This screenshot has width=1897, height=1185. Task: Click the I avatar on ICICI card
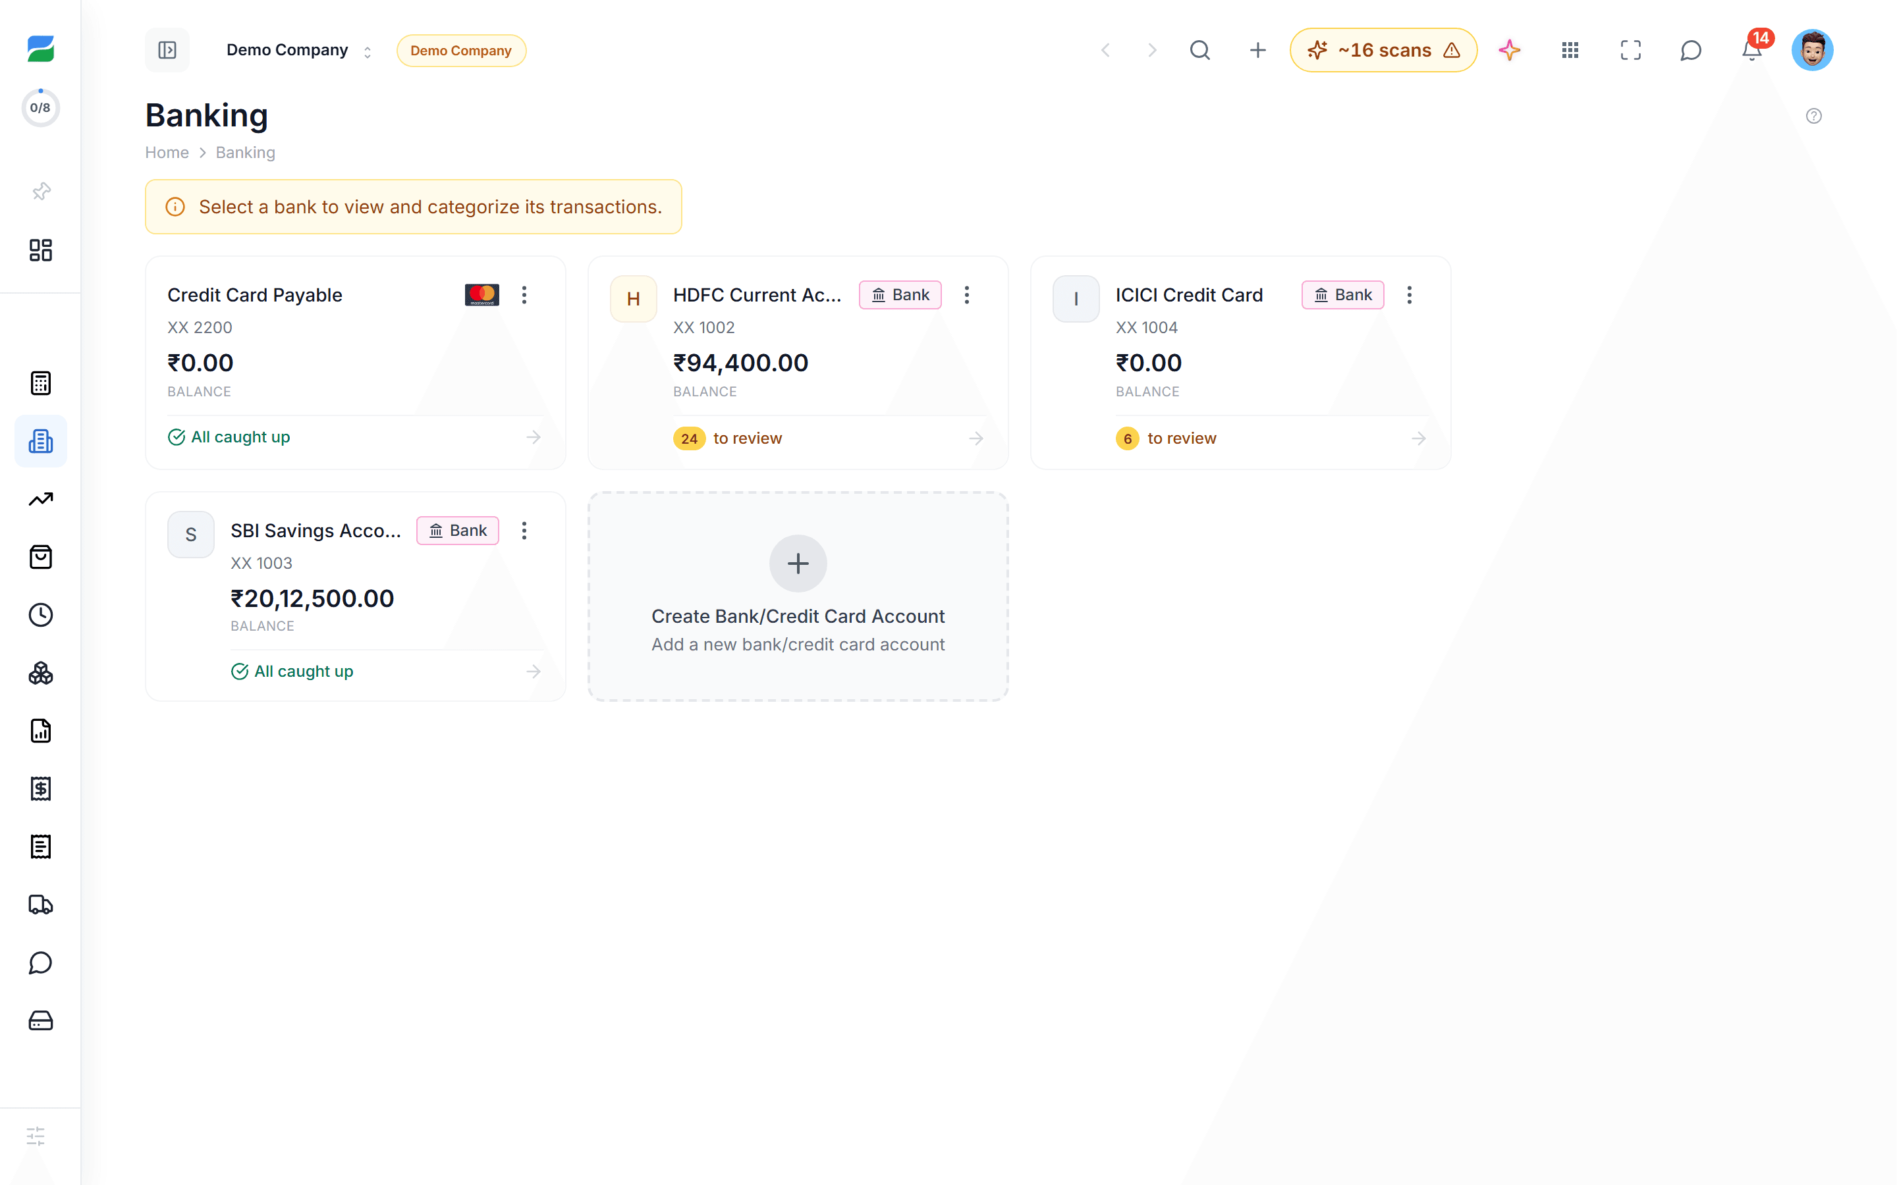click(1076, 299)
